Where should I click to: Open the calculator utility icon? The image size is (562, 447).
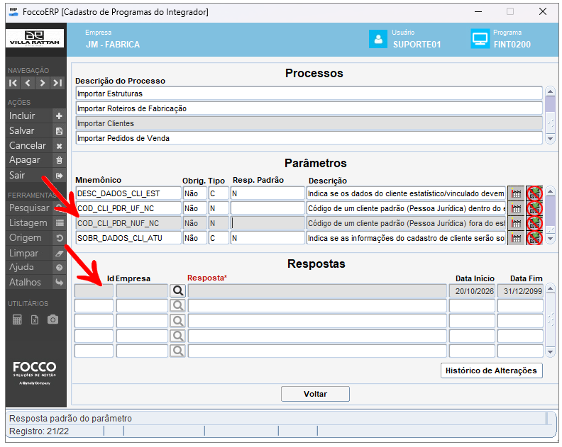tap(17, 319)
